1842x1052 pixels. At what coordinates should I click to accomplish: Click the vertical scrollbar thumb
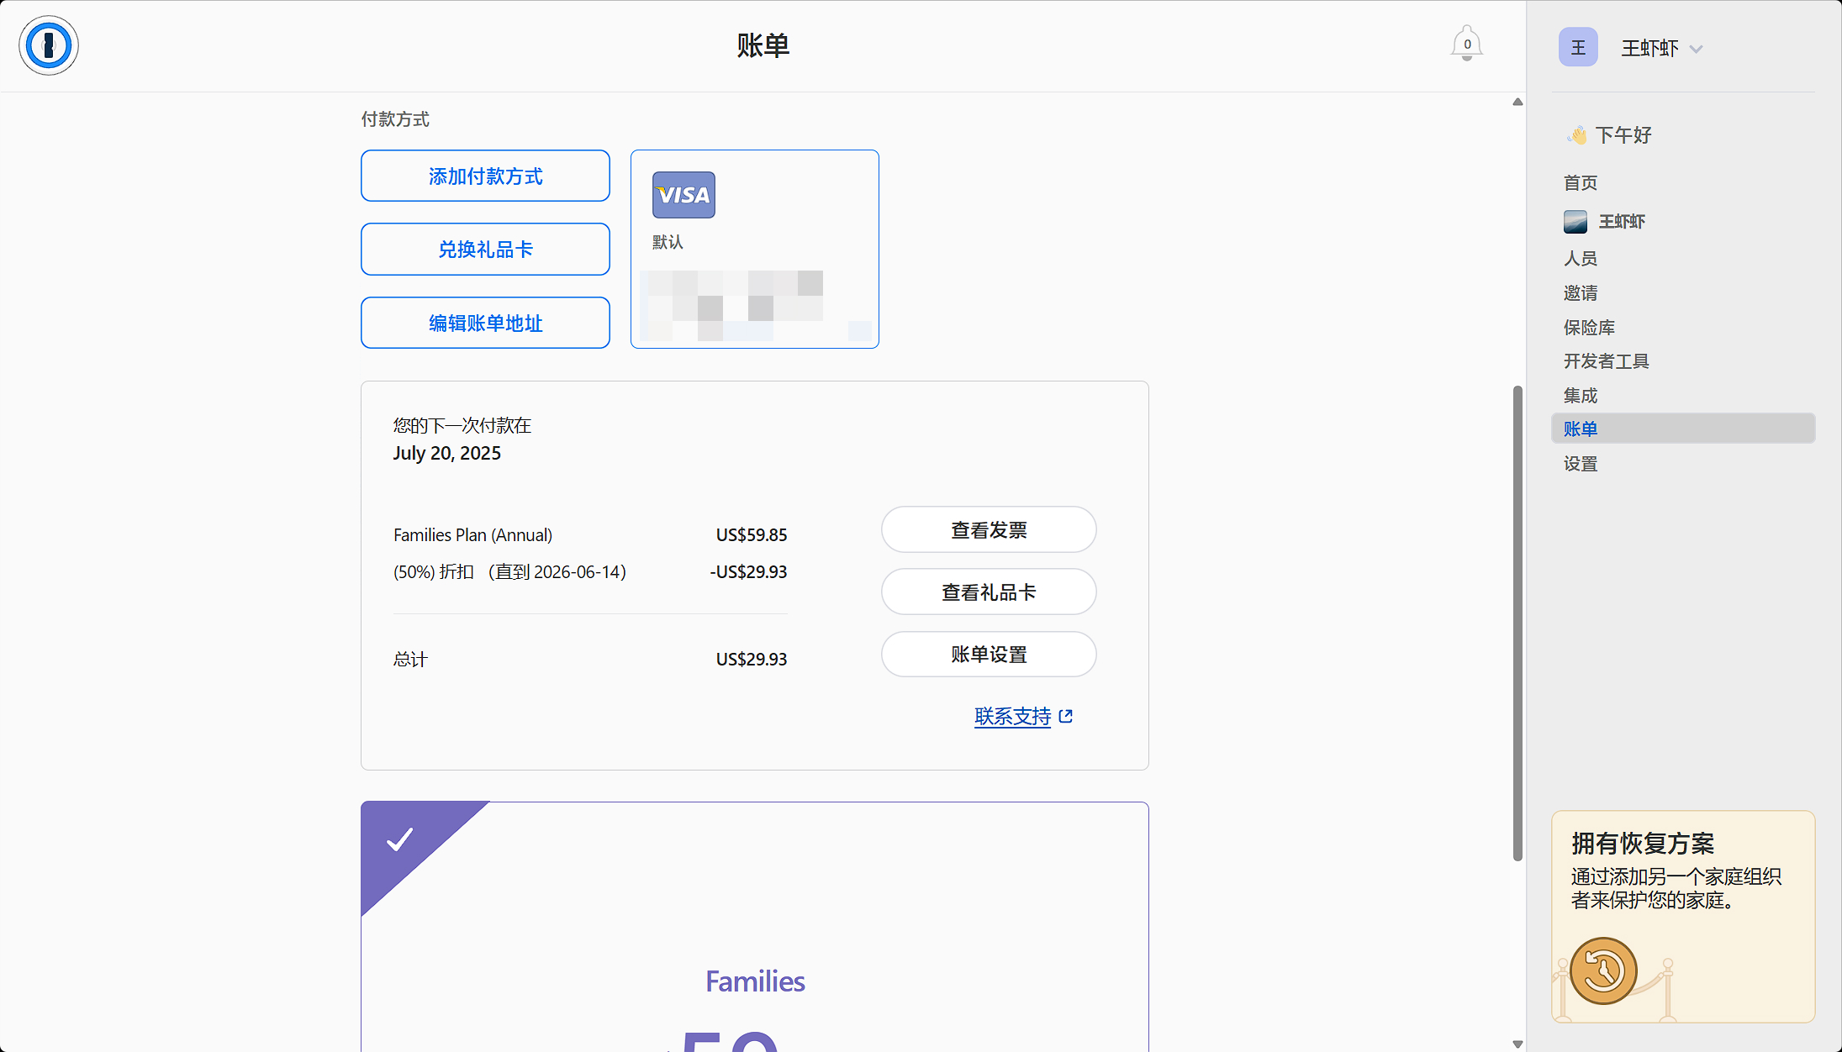coord(1517,623)
